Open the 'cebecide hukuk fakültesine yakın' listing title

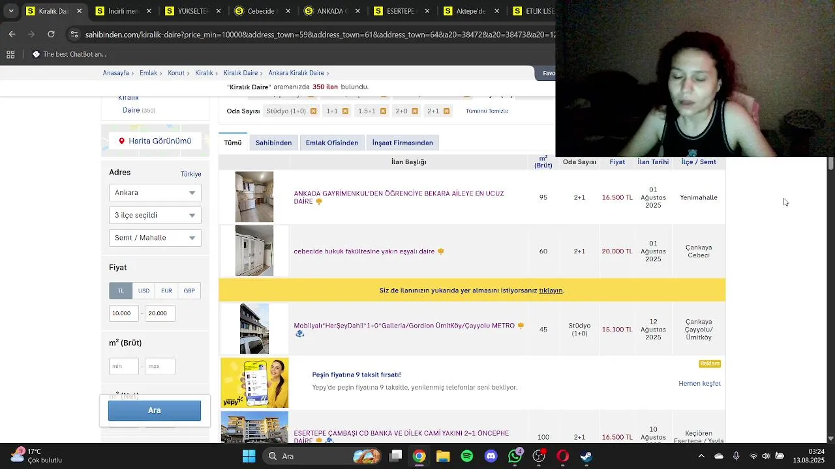point(364,251)
